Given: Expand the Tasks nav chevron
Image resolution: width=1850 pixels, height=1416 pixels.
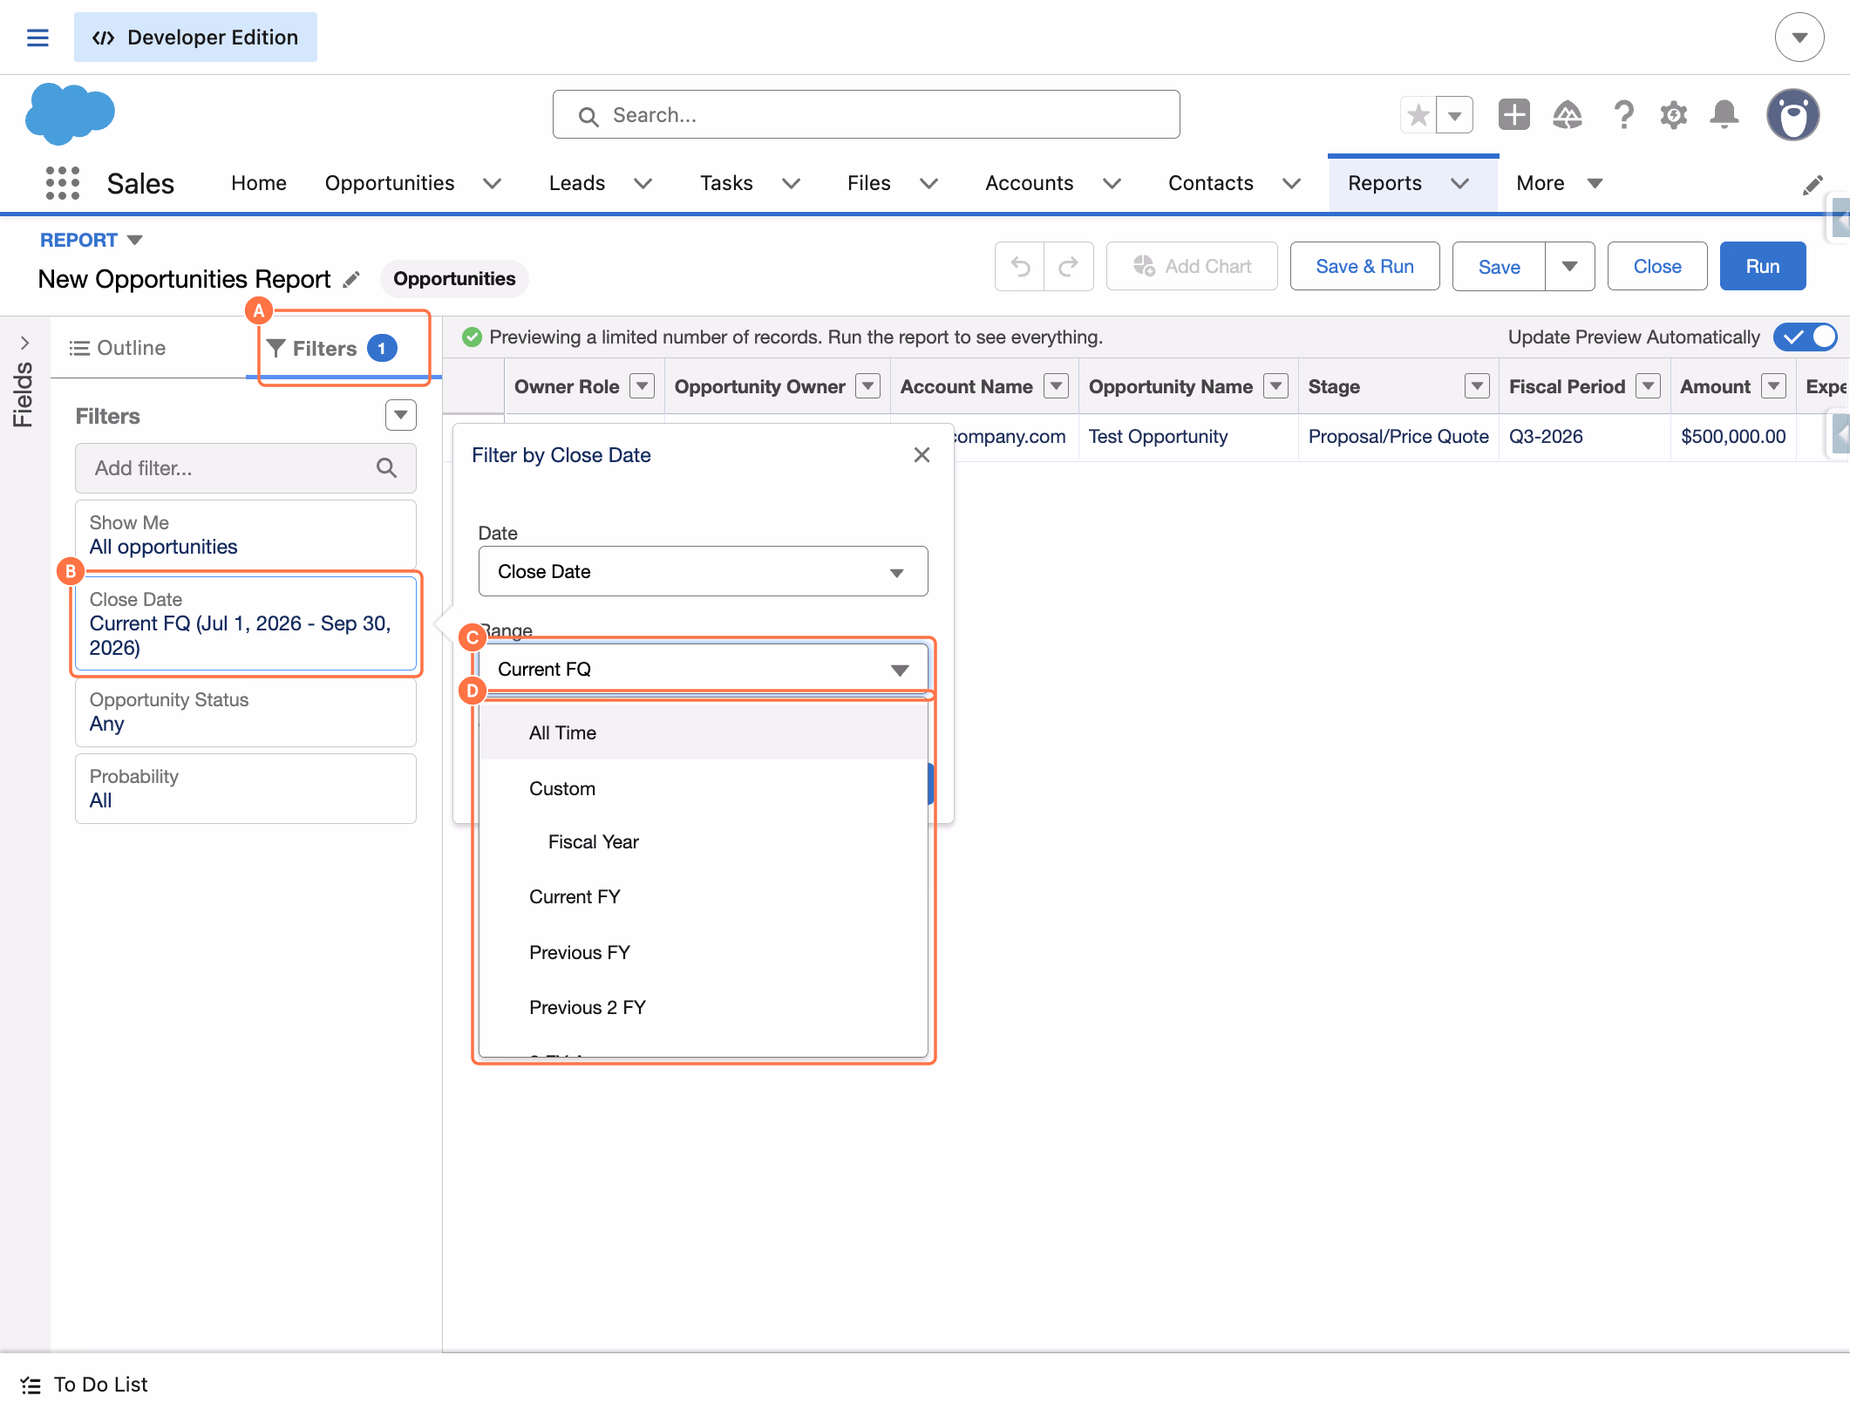Looking at the screenshot, I should pos(792,183).
